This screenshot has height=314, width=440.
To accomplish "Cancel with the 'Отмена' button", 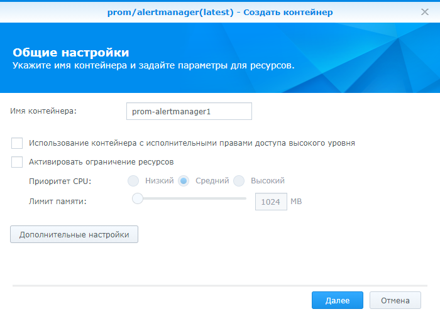I will [x=395, y=300].
